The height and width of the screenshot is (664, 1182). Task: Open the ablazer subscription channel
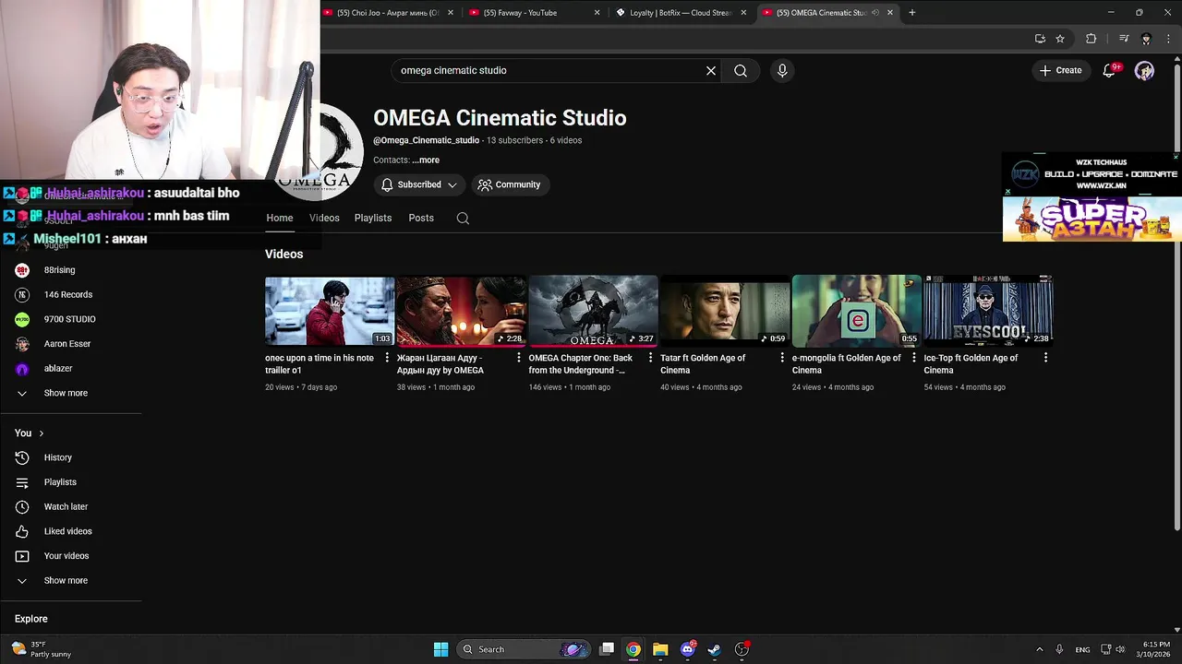coord(57,369)
